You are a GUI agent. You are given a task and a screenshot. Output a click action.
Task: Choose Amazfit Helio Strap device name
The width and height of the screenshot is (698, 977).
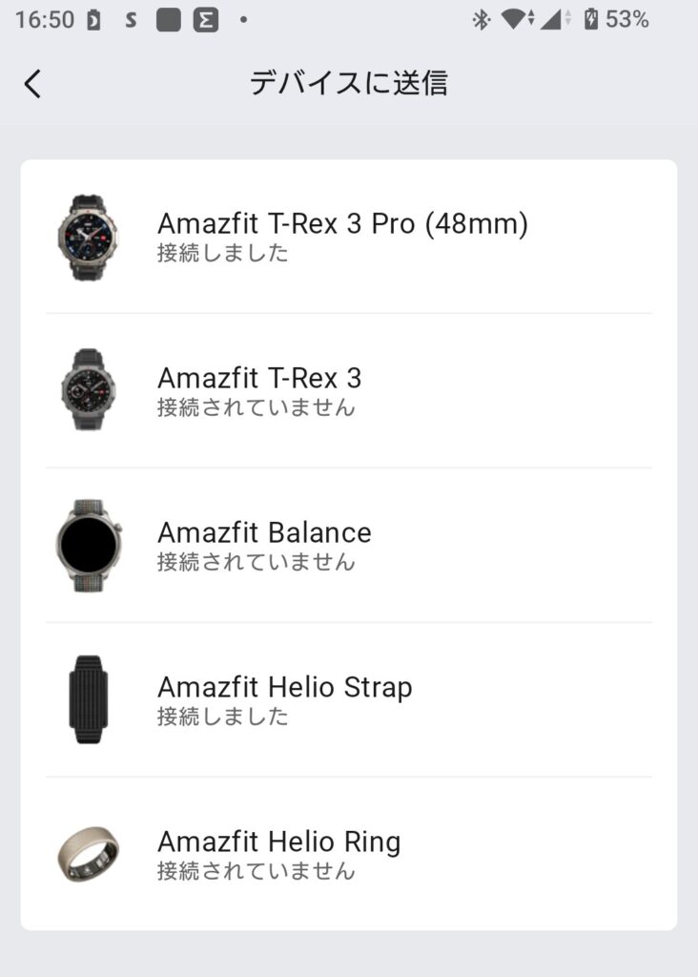tap(284, 687)
